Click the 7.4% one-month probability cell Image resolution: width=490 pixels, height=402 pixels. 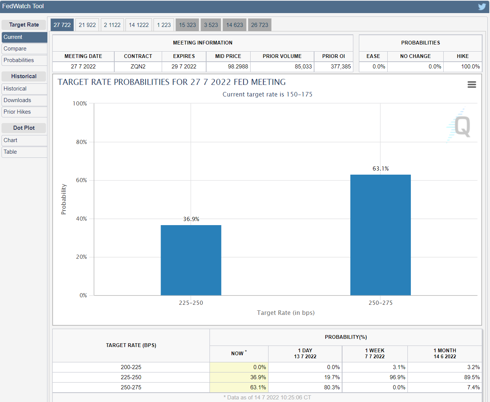point(445,387)
